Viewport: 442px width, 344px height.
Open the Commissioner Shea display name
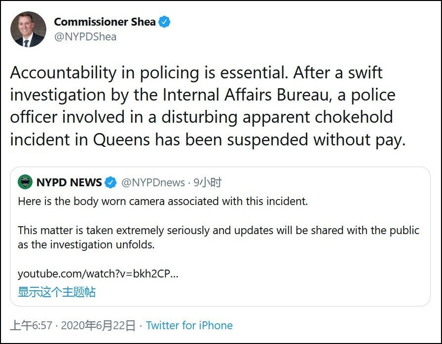tap(105, 22)
